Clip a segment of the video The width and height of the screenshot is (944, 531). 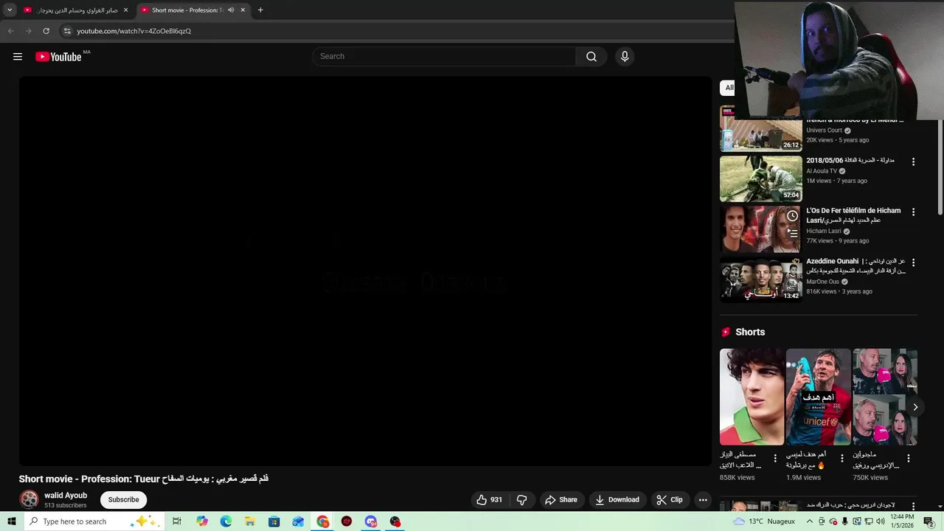[670, 500]
